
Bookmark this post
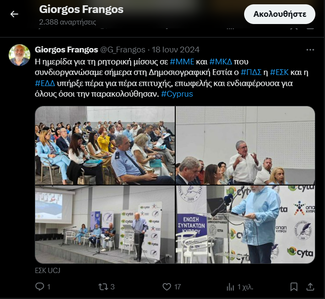[x=294, y=287]
